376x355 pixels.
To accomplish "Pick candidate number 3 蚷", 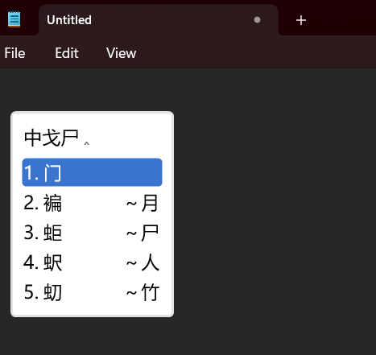I will tap(92, 233).
